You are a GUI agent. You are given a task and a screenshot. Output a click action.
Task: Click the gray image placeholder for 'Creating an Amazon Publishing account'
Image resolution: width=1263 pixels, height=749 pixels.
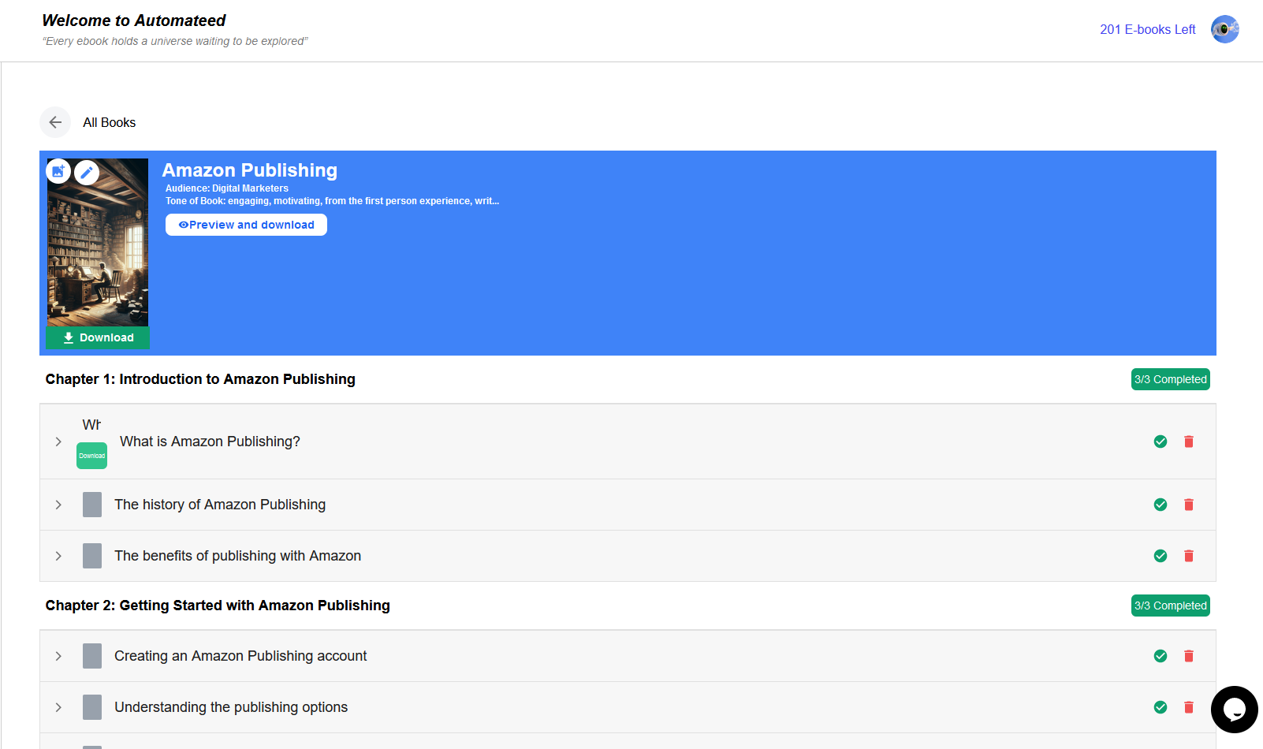[92, 656]
